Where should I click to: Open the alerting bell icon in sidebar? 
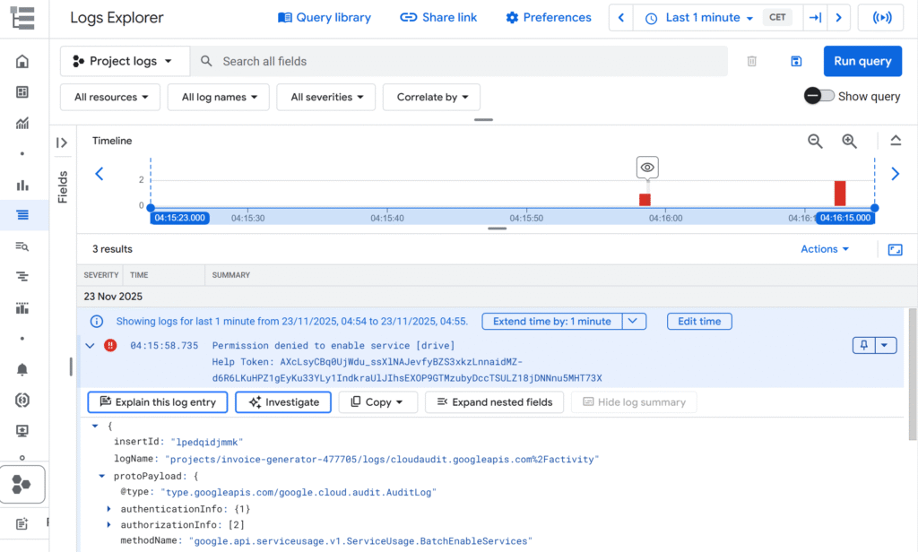click(22, 369)
